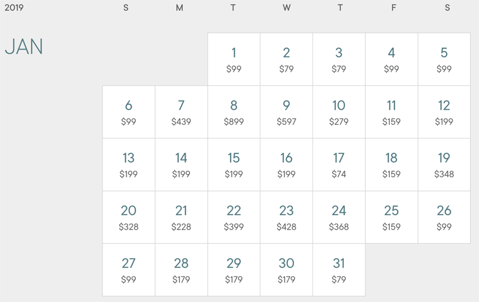Viewport: 479px width, 302px height.
Task: Pick January 5 Saturday cell
Action: click(x=444, y=59)
